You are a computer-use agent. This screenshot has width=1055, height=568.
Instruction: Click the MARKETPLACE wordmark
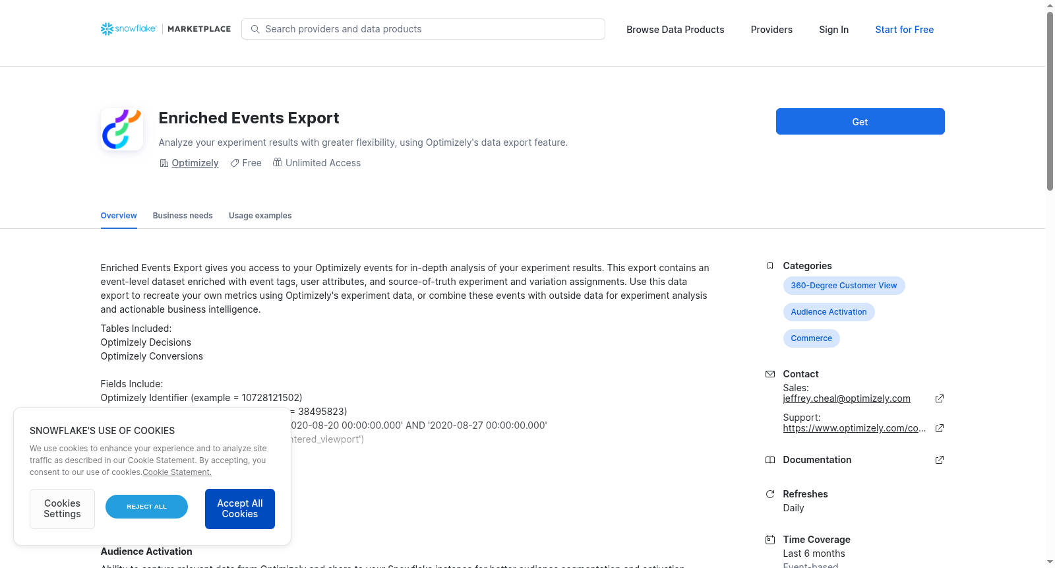click(199, 29)
